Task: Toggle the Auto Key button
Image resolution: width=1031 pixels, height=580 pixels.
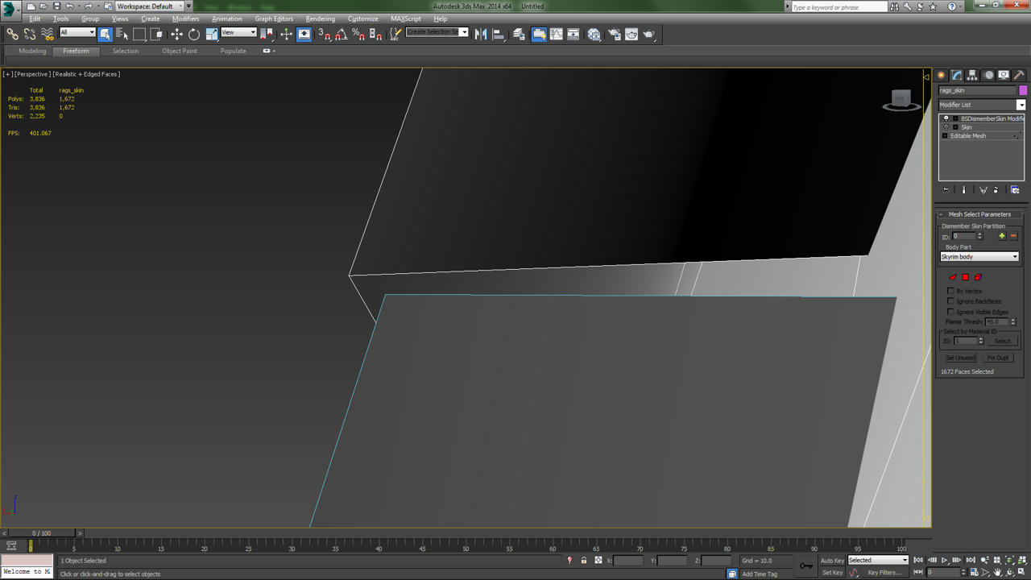Action: [832, 560]
